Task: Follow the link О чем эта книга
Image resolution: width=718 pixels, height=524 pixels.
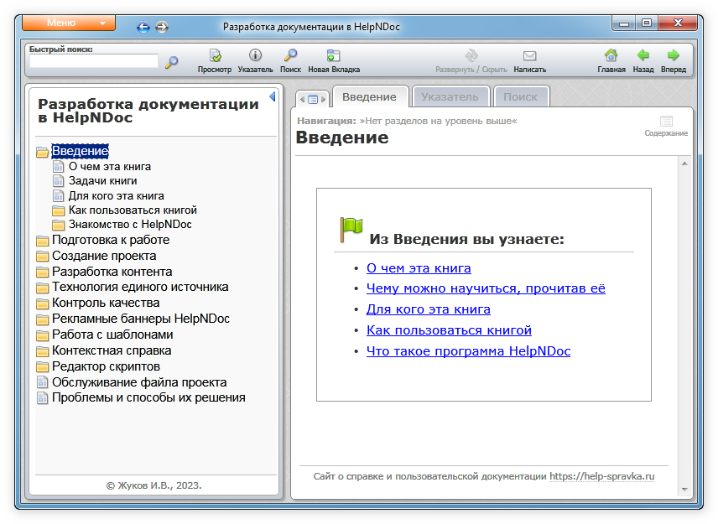Action: point(419,268)
